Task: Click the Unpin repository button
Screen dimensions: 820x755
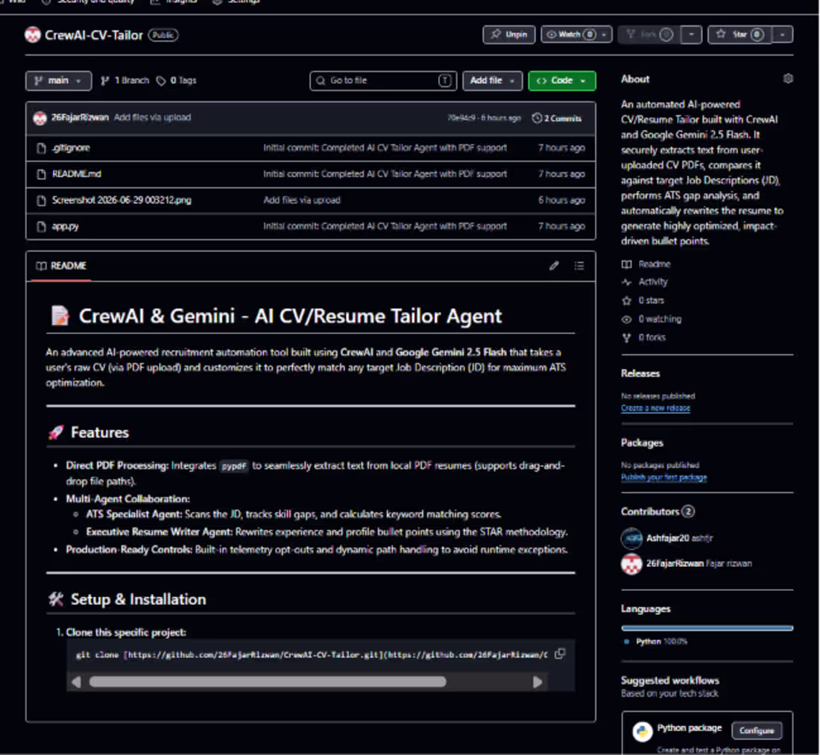Action: point(509,34)
